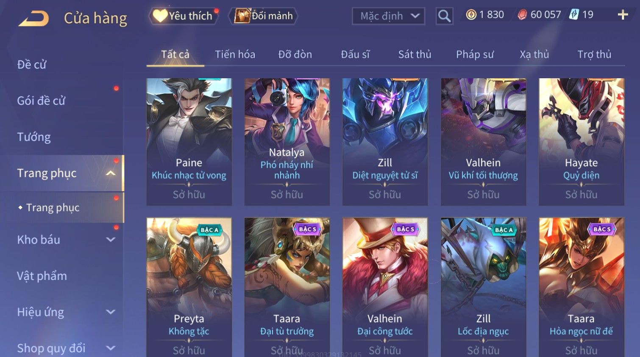Screen dimensions: 640x357
Task: Switch to the Pháp sư tab
Action: coord(475,54)
